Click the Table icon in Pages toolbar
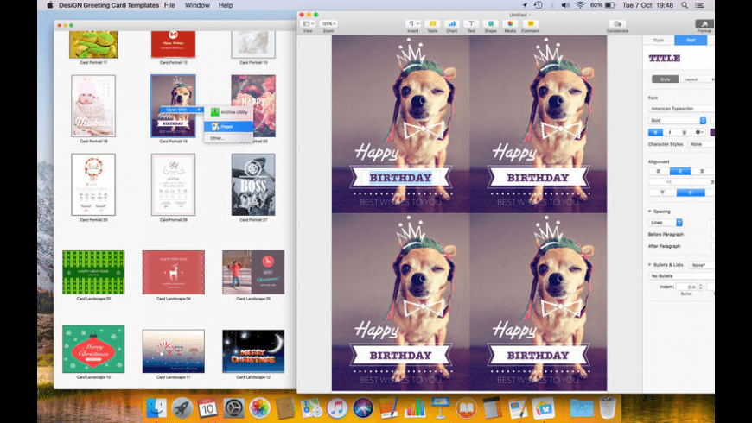 pyautogui.click(x=432, y=24)
